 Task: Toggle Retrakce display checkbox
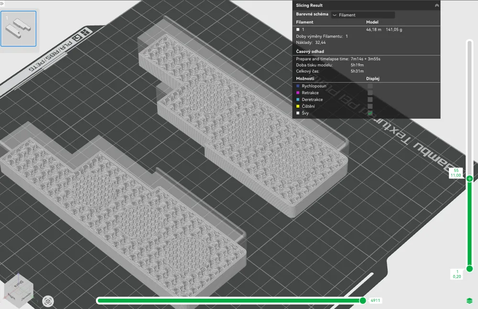370,93
